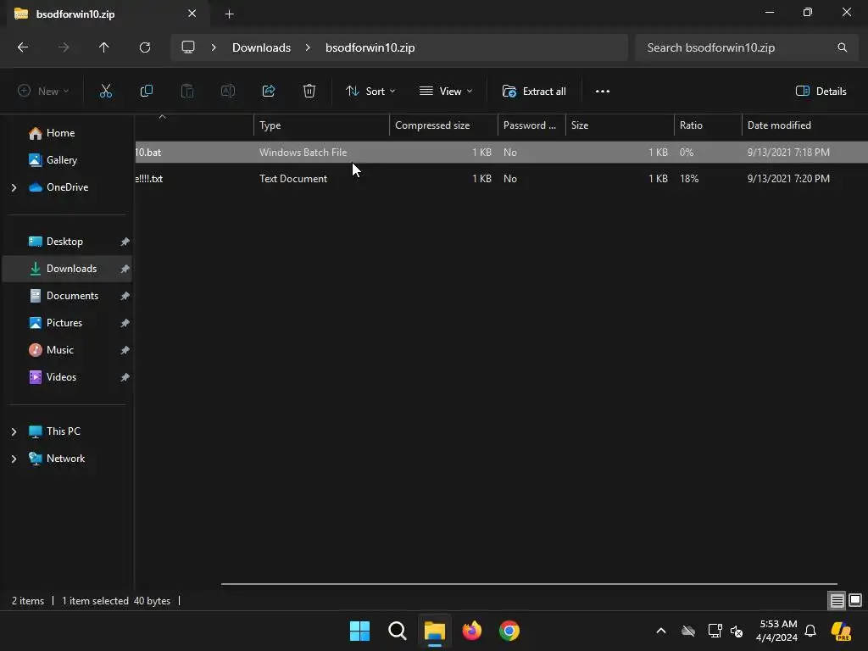The height and width of the screenshot is (651, 868).
Task: Click the Share icon in the toolbar
Action: coord(269,92)
